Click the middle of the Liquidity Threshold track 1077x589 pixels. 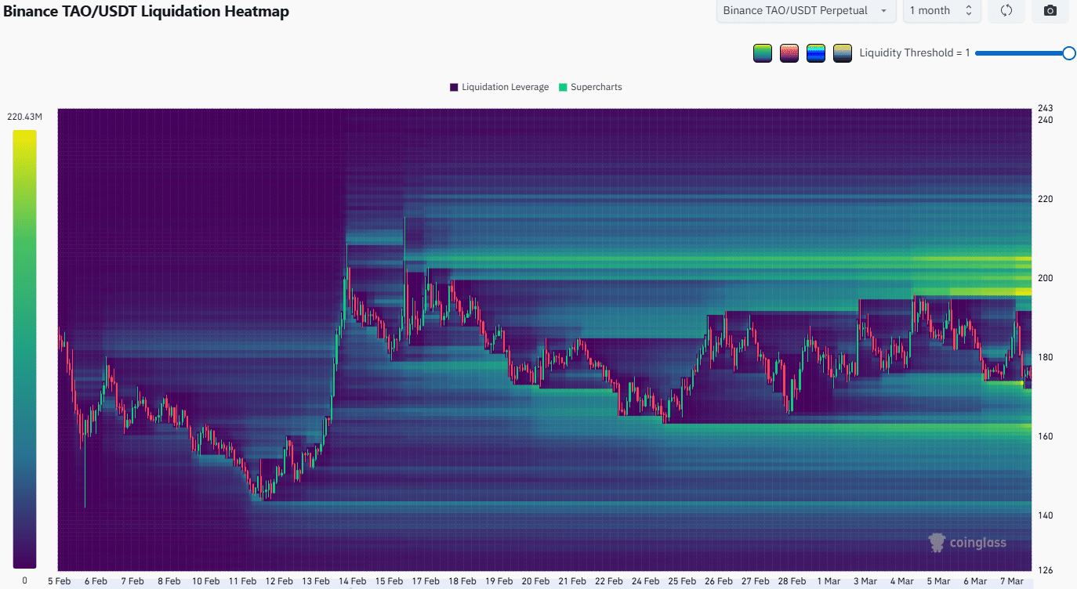1022,53
